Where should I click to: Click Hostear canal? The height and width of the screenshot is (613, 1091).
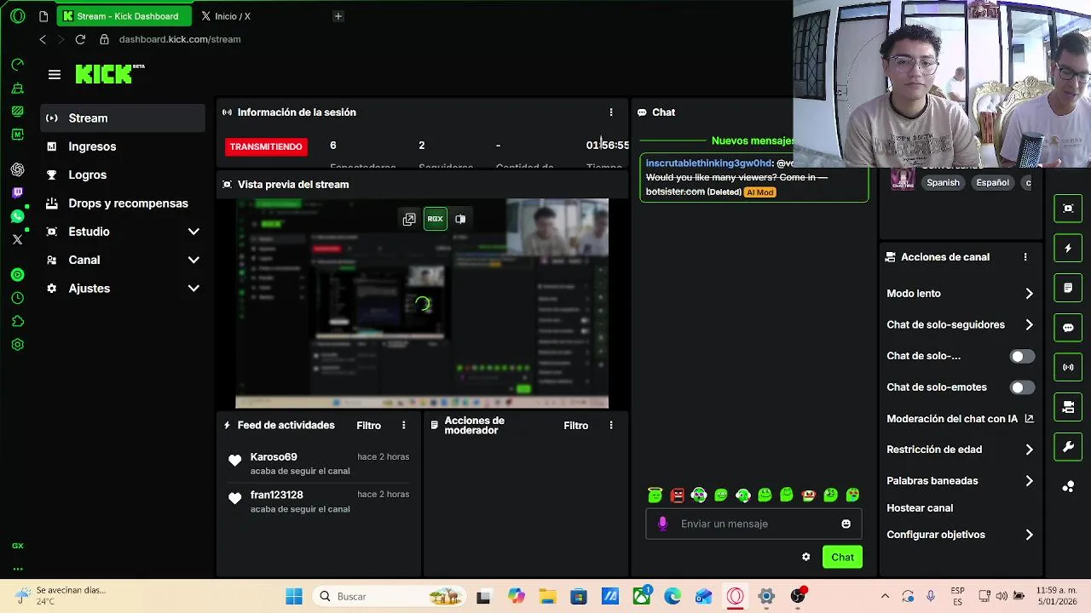point(920,508)
